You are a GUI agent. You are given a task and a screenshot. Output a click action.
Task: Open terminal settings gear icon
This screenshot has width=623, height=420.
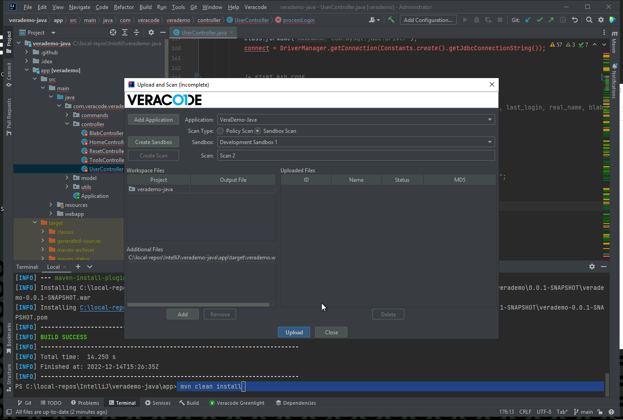click(x=592, y=267)
